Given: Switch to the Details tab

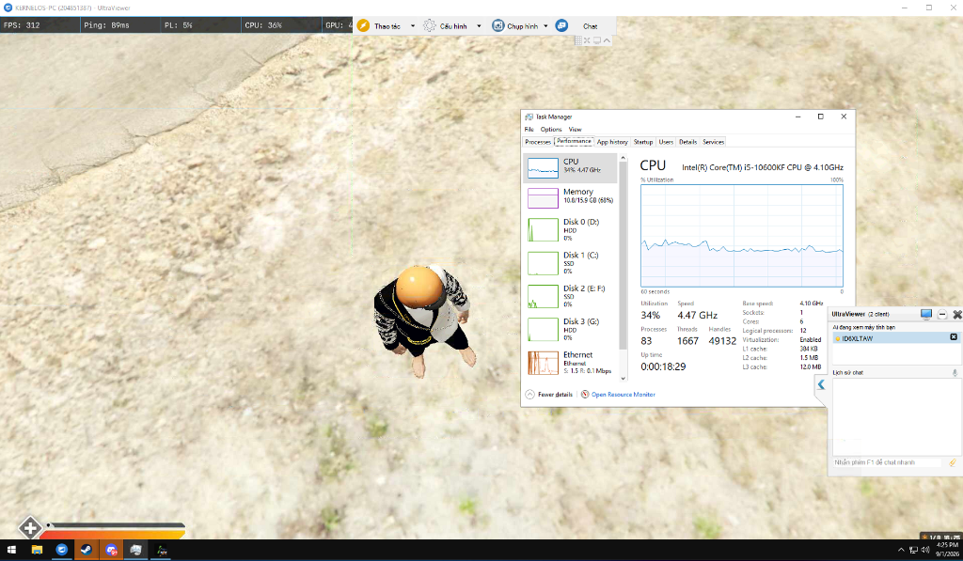Looking at the screenshot, I should 687,142.
